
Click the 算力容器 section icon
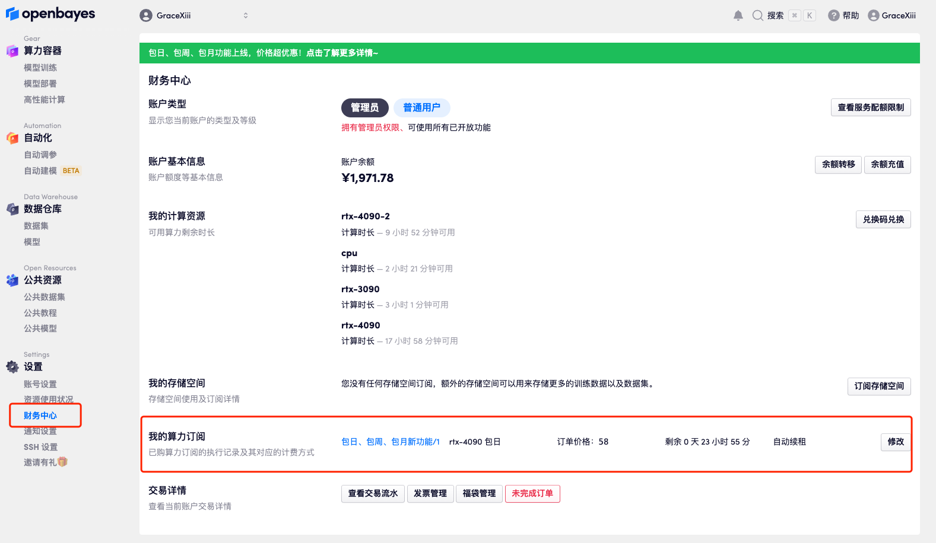click(12, 51)
